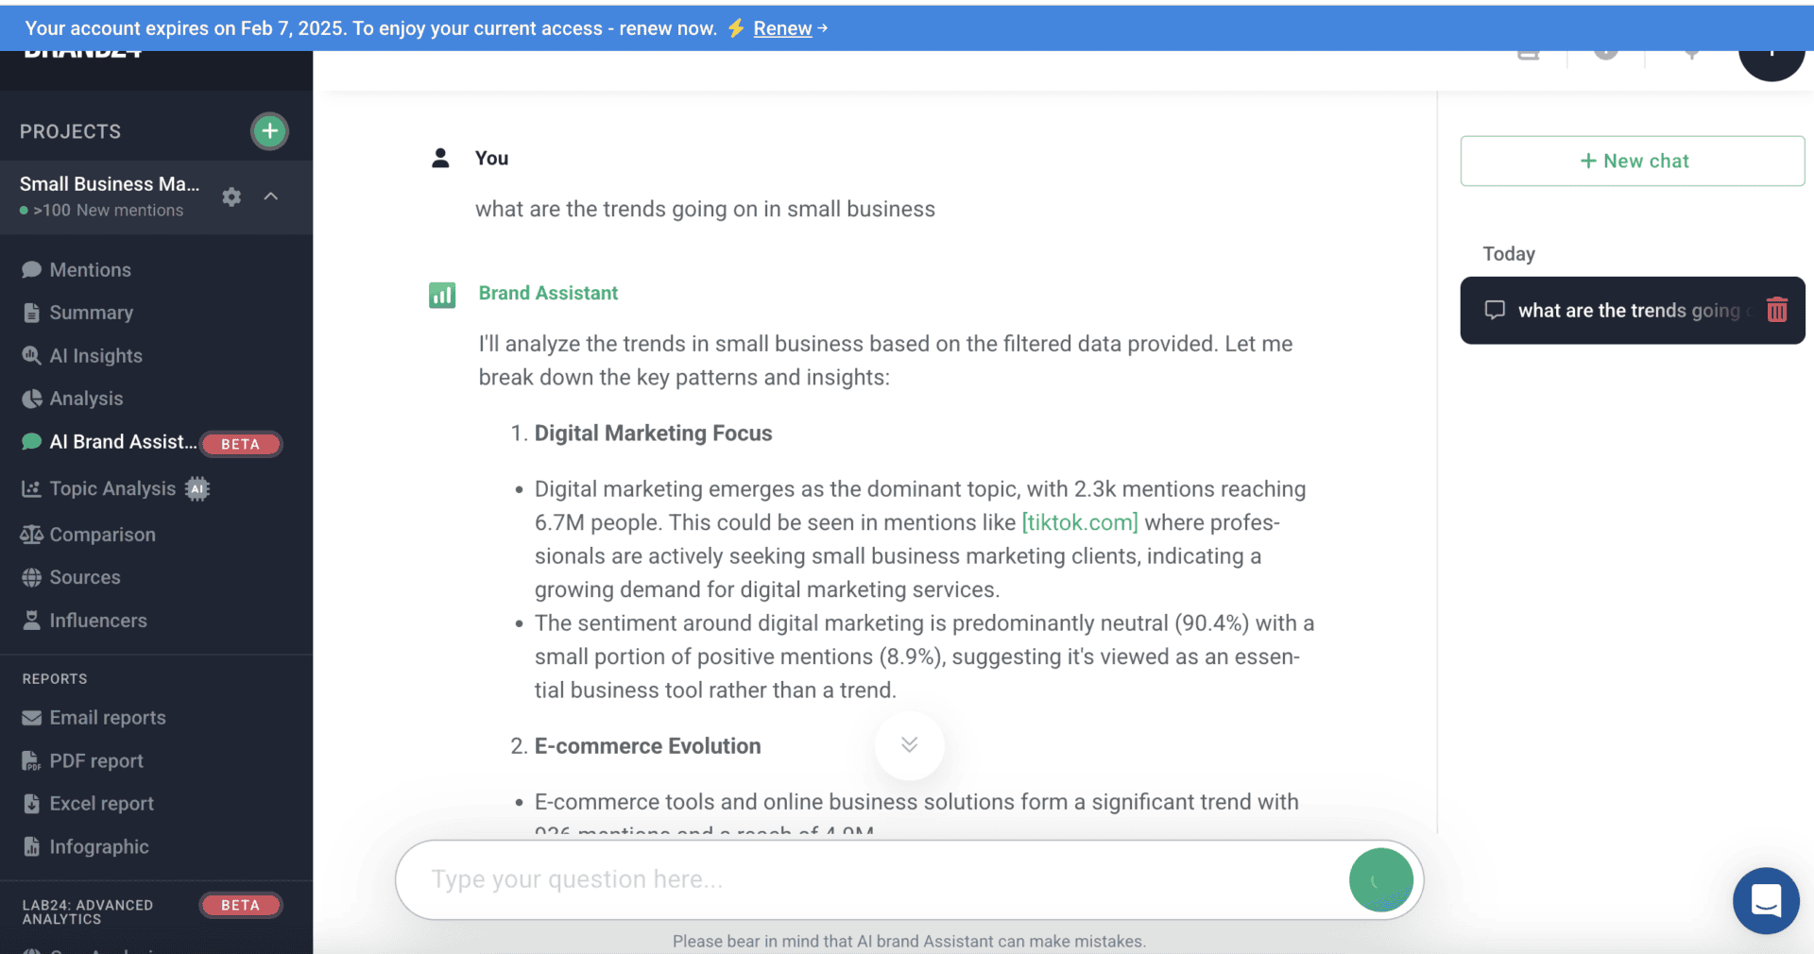Click the question input field
This screenshot has width=1814, height=954.
[850, 879]
